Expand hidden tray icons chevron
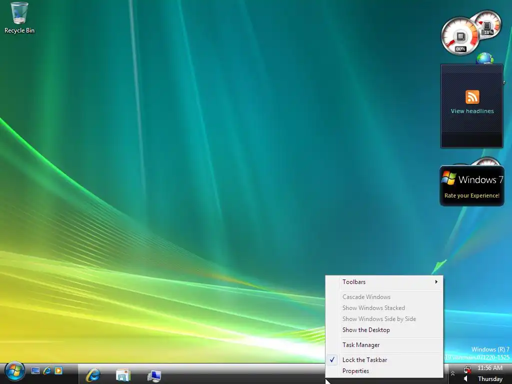Viewport: 512px width, 384px height. [x=452, y=373]
